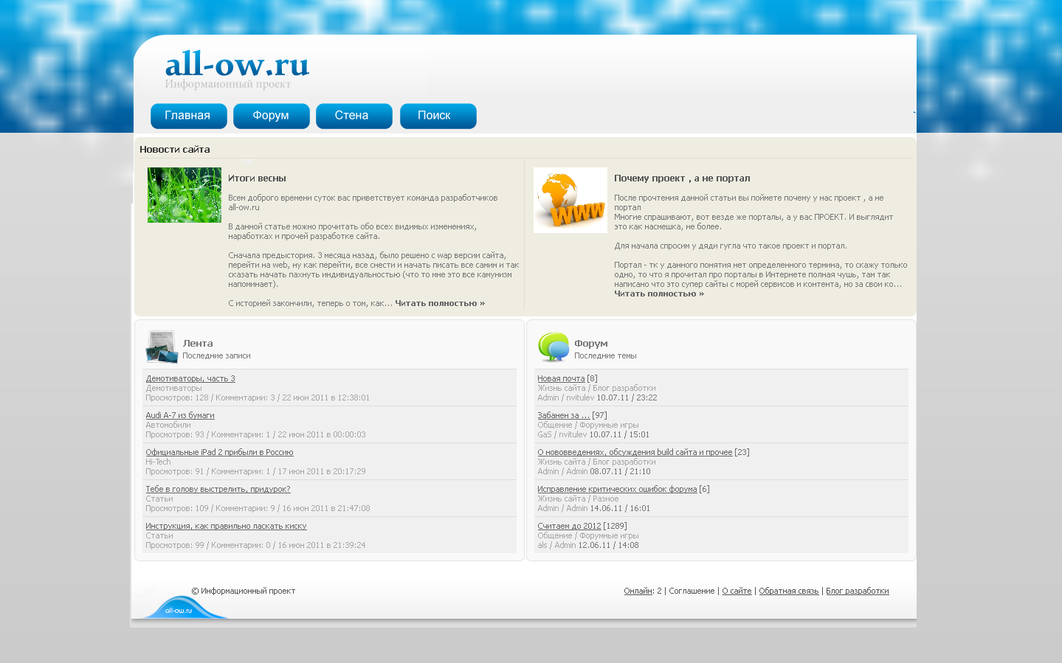Open the Новая почта forum topic
The image size is (1062, 663).
[x=561, y=378]
